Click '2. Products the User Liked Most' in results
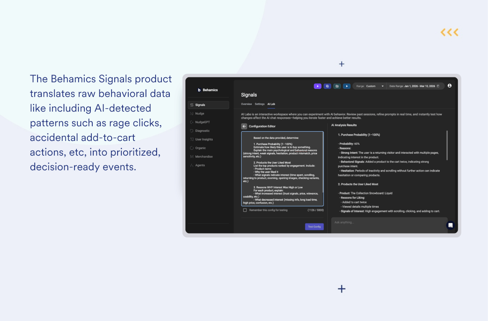The width and height of the screenshot is (488, 321). pyautogui.click(x=358, y=184)
